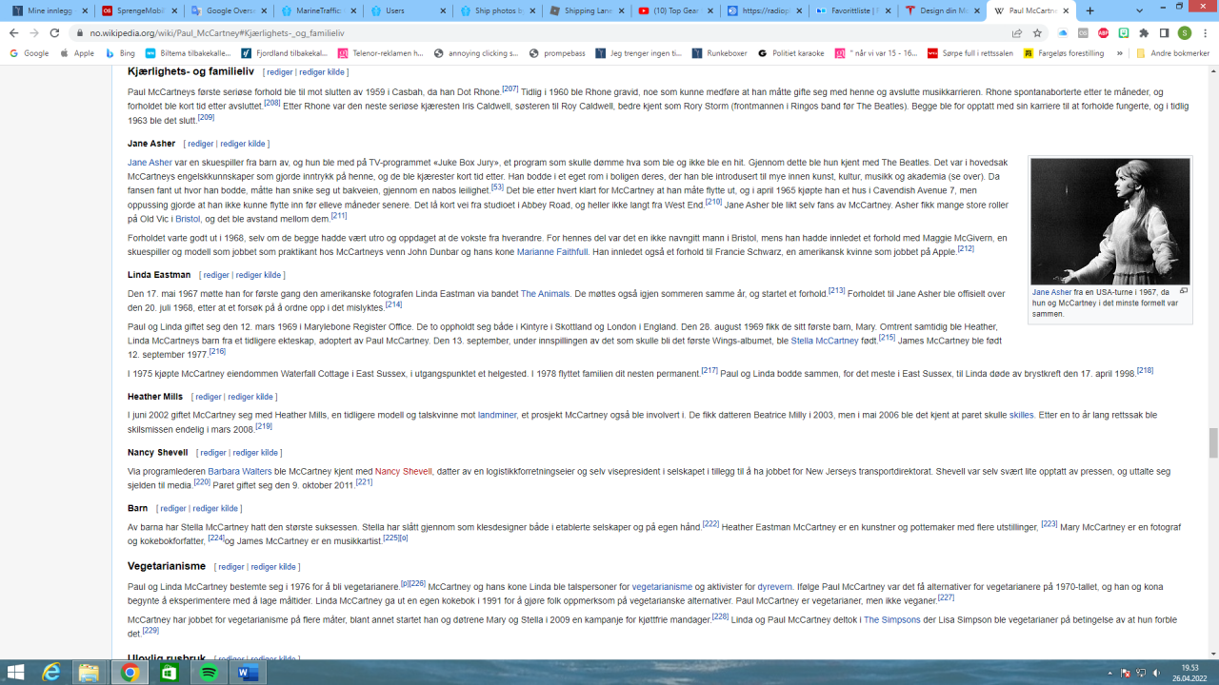Open the Jane Asher article link

point(150,163)
